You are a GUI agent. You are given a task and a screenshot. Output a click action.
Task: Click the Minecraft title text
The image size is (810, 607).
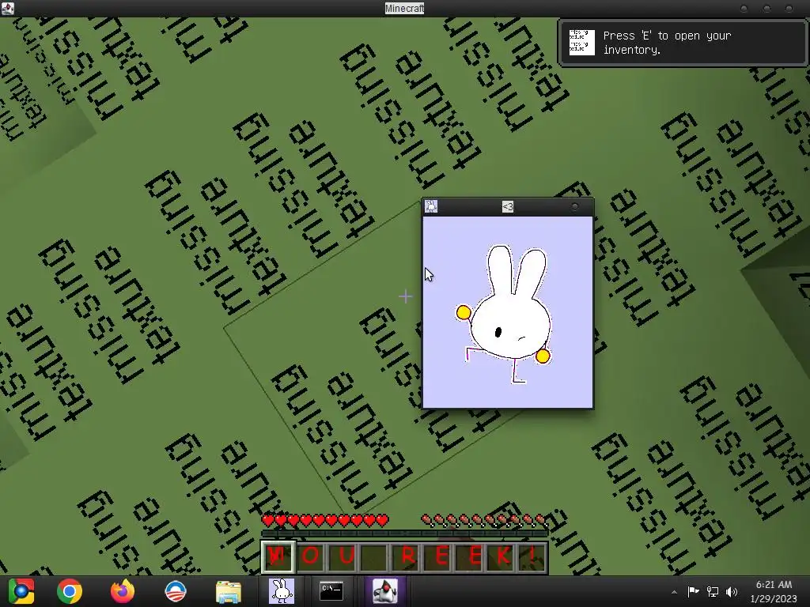coord(404,8)
